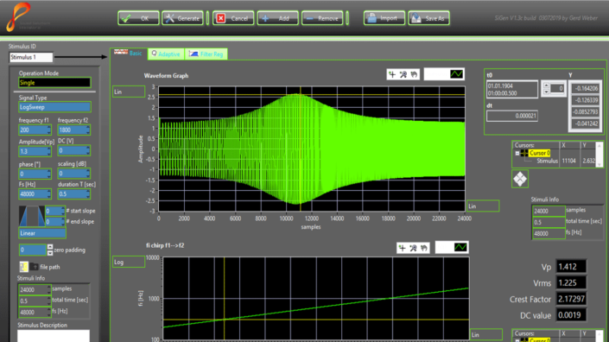This screenshot has width=609, height=342.
Task: Click the folder icon next to file path
Action: point(35,267)
